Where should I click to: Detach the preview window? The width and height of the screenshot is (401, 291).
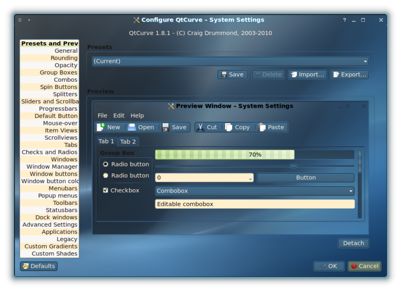click(x=353, y=243)
